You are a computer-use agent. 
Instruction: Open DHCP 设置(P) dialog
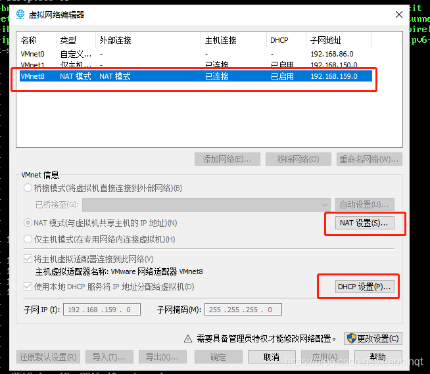364,287
